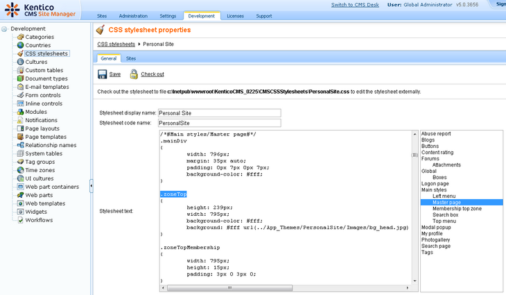Click the Relationship names icon

point(20,145)
